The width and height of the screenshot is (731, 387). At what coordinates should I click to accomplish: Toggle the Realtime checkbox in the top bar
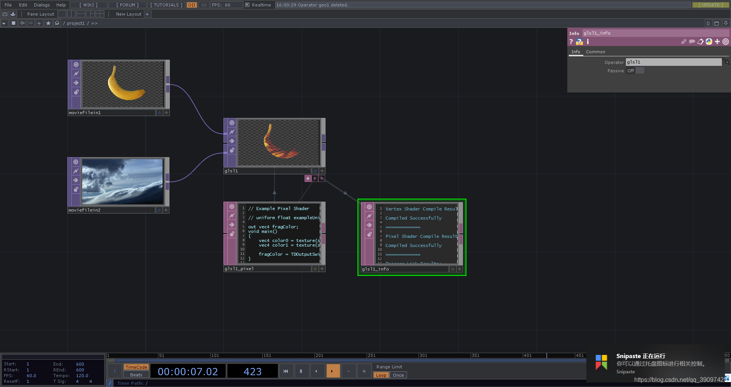(248, 5)
